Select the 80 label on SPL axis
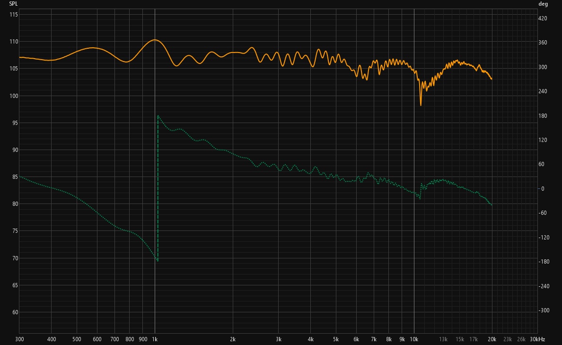 pyautogui.click(x=15, y=203)
